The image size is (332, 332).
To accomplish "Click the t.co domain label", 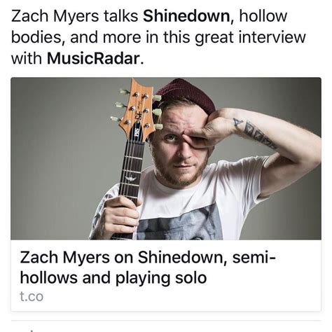I will coord(32,296).
